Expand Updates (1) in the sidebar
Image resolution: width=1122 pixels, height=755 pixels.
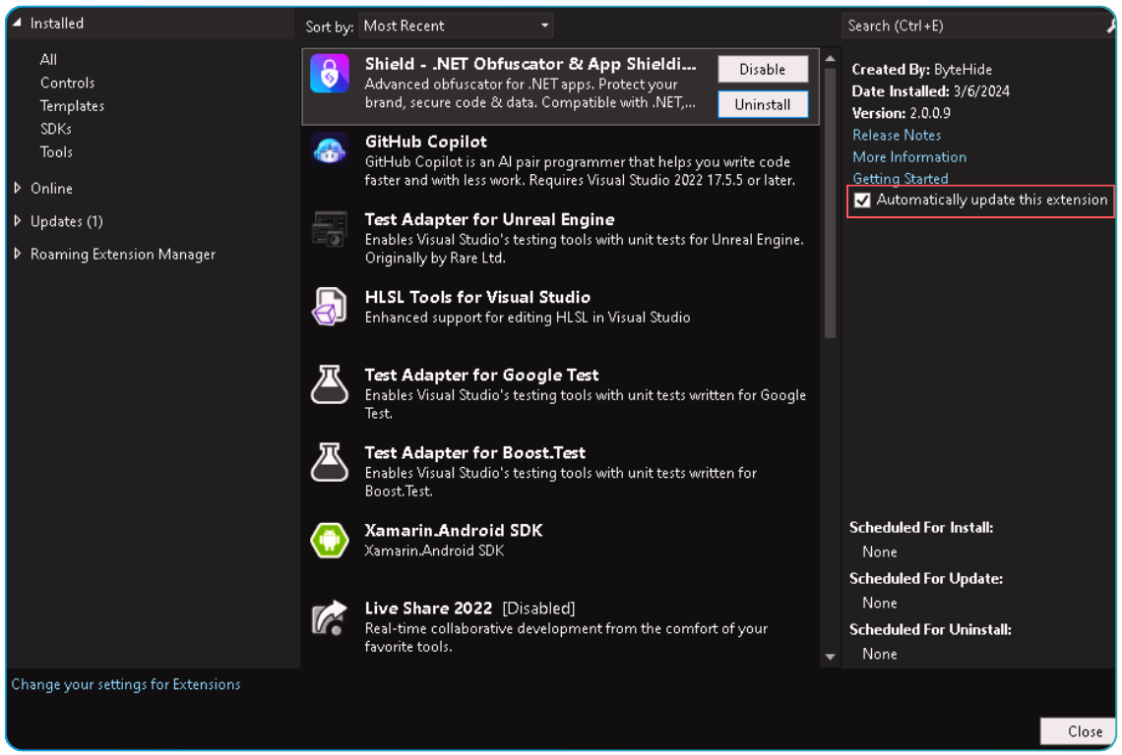[18, 220]
